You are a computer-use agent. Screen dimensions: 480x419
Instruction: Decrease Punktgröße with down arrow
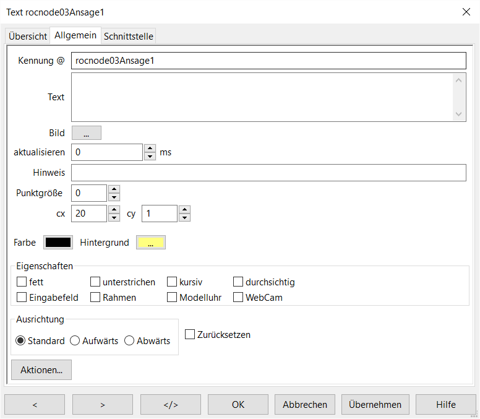(x=114, y=197)
